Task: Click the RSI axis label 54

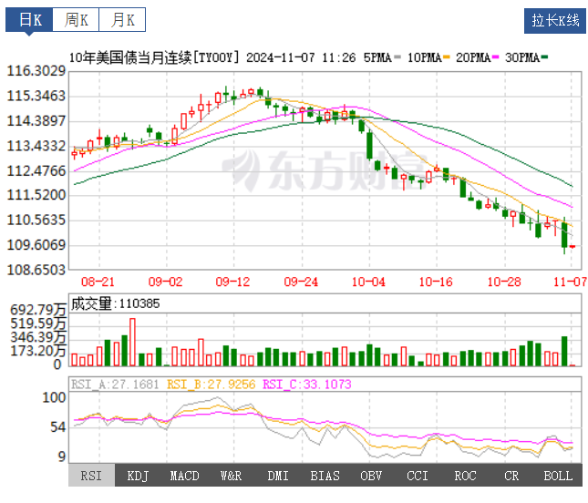Action: point(58,427)
